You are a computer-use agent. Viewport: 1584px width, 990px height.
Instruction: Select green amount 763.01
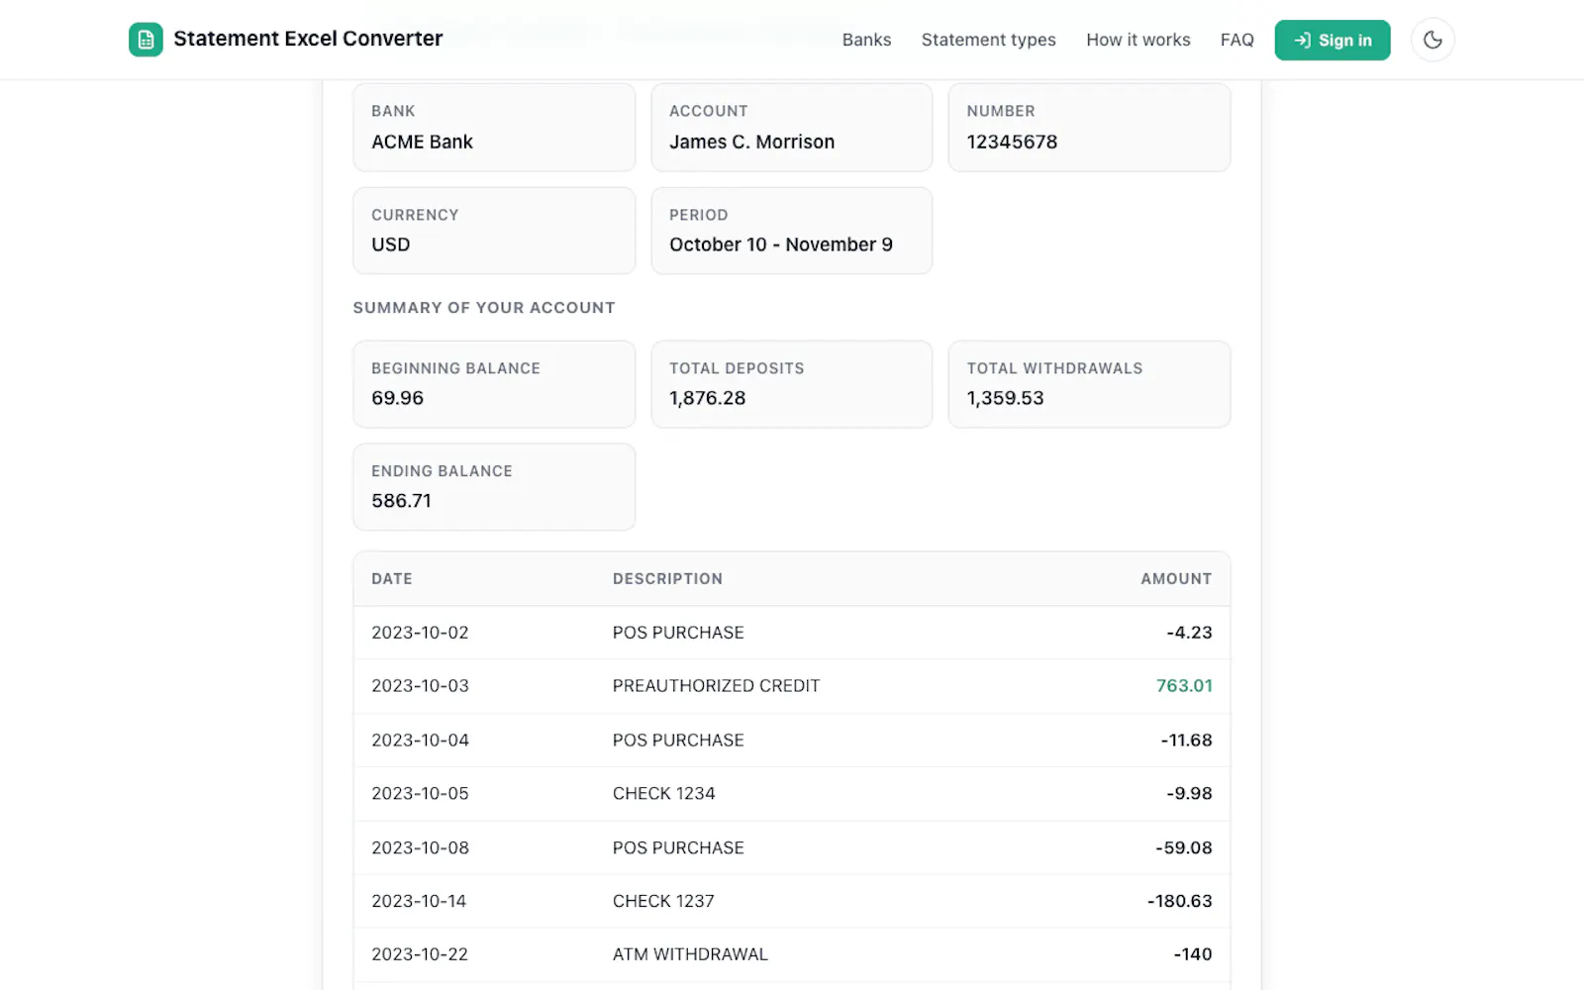(1184, 686)
